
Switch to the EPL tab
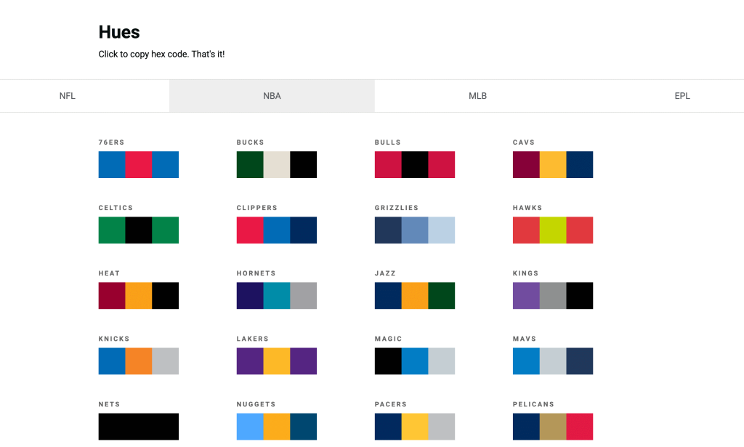point(682,96)
